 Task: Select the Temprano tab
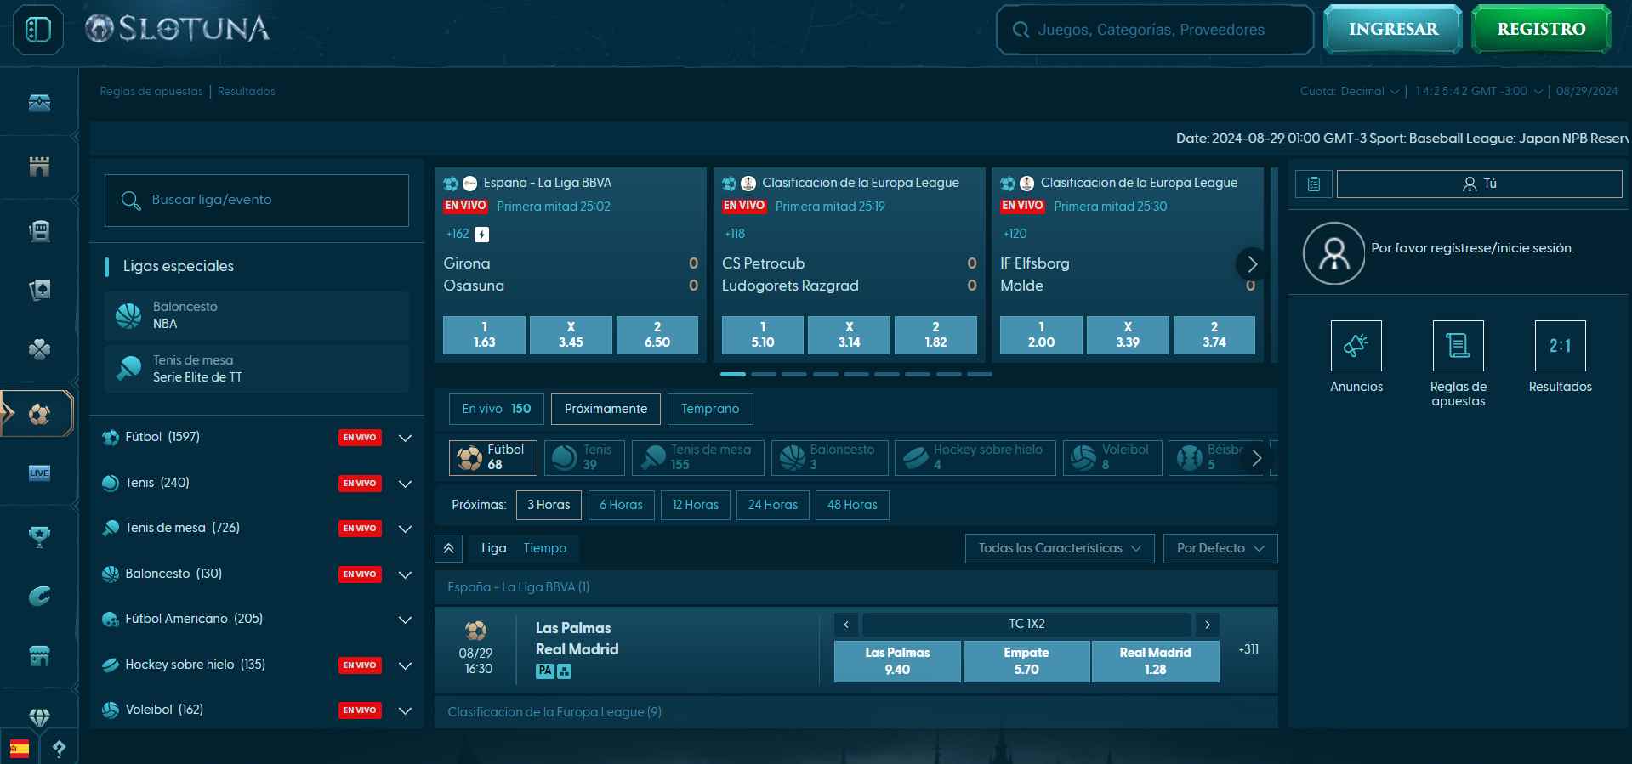pos(710,409)
